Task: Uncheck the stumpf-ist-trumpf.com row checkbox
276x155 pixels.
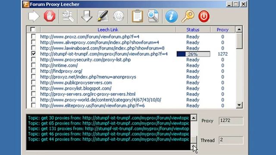Action: pyautogui.click(x=33, y=53)
